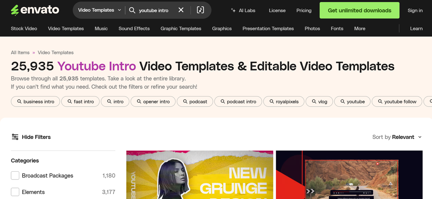Click the Envato logo
Image resolution: width=432 pixels, height=199 pixels.
click(x=35, y=10)
